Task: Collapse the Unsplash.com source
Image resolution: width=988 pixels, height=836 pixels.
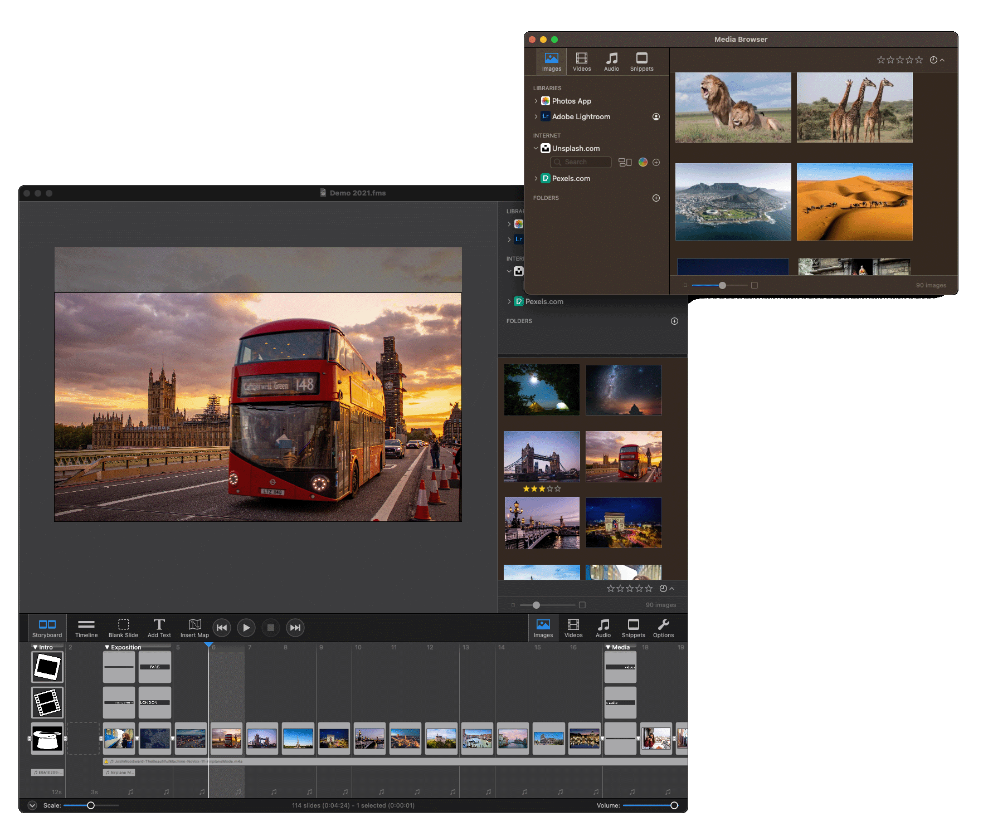Action: [536, 149]
